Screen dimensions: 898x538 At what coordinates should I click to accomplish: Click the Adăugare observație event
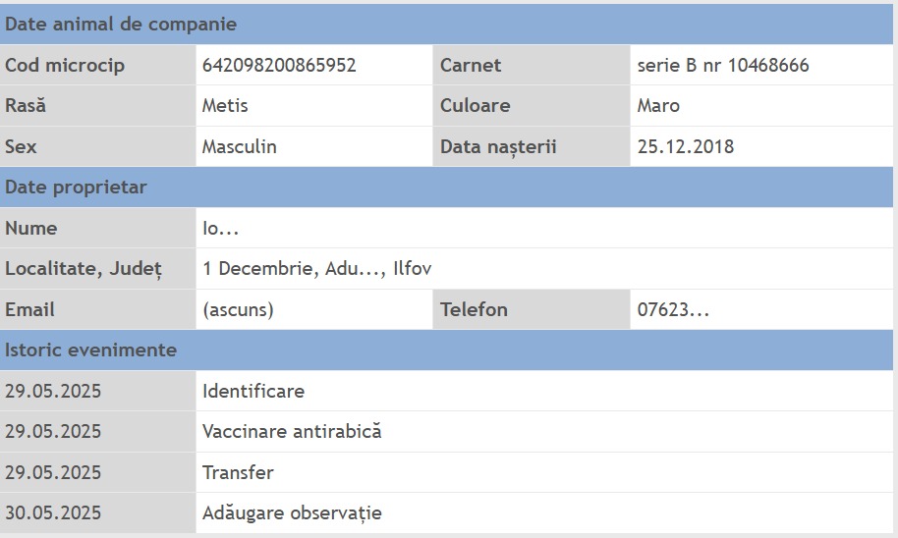point(292,513)
